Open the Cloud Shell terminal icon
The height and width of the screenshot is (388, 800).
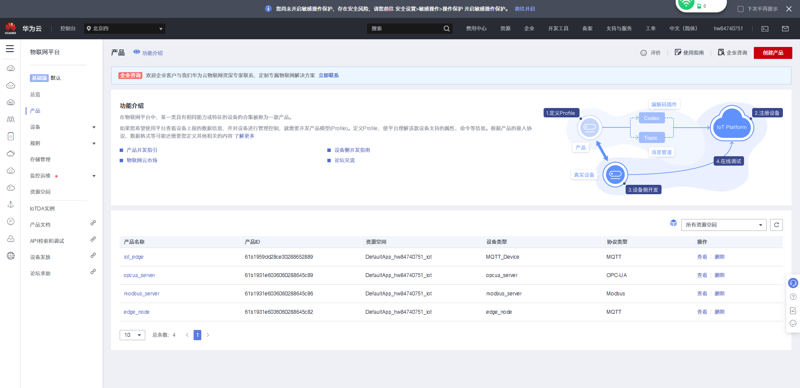point(765,29)
